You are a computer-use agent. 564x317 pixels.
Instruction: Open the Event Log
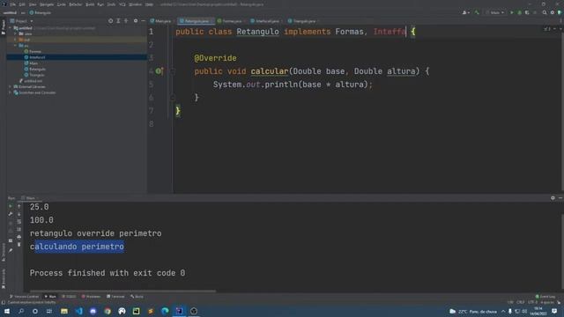(x=545, y=297)
